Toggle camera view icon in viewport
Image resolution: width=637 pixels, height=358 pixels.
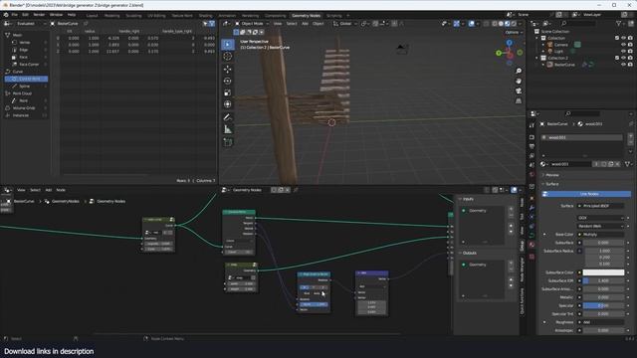click(519, 90)
